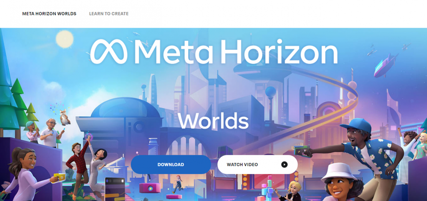Click the yellow sun in the sky
This screenshot has height=201, width=427.
click(64, 38)
